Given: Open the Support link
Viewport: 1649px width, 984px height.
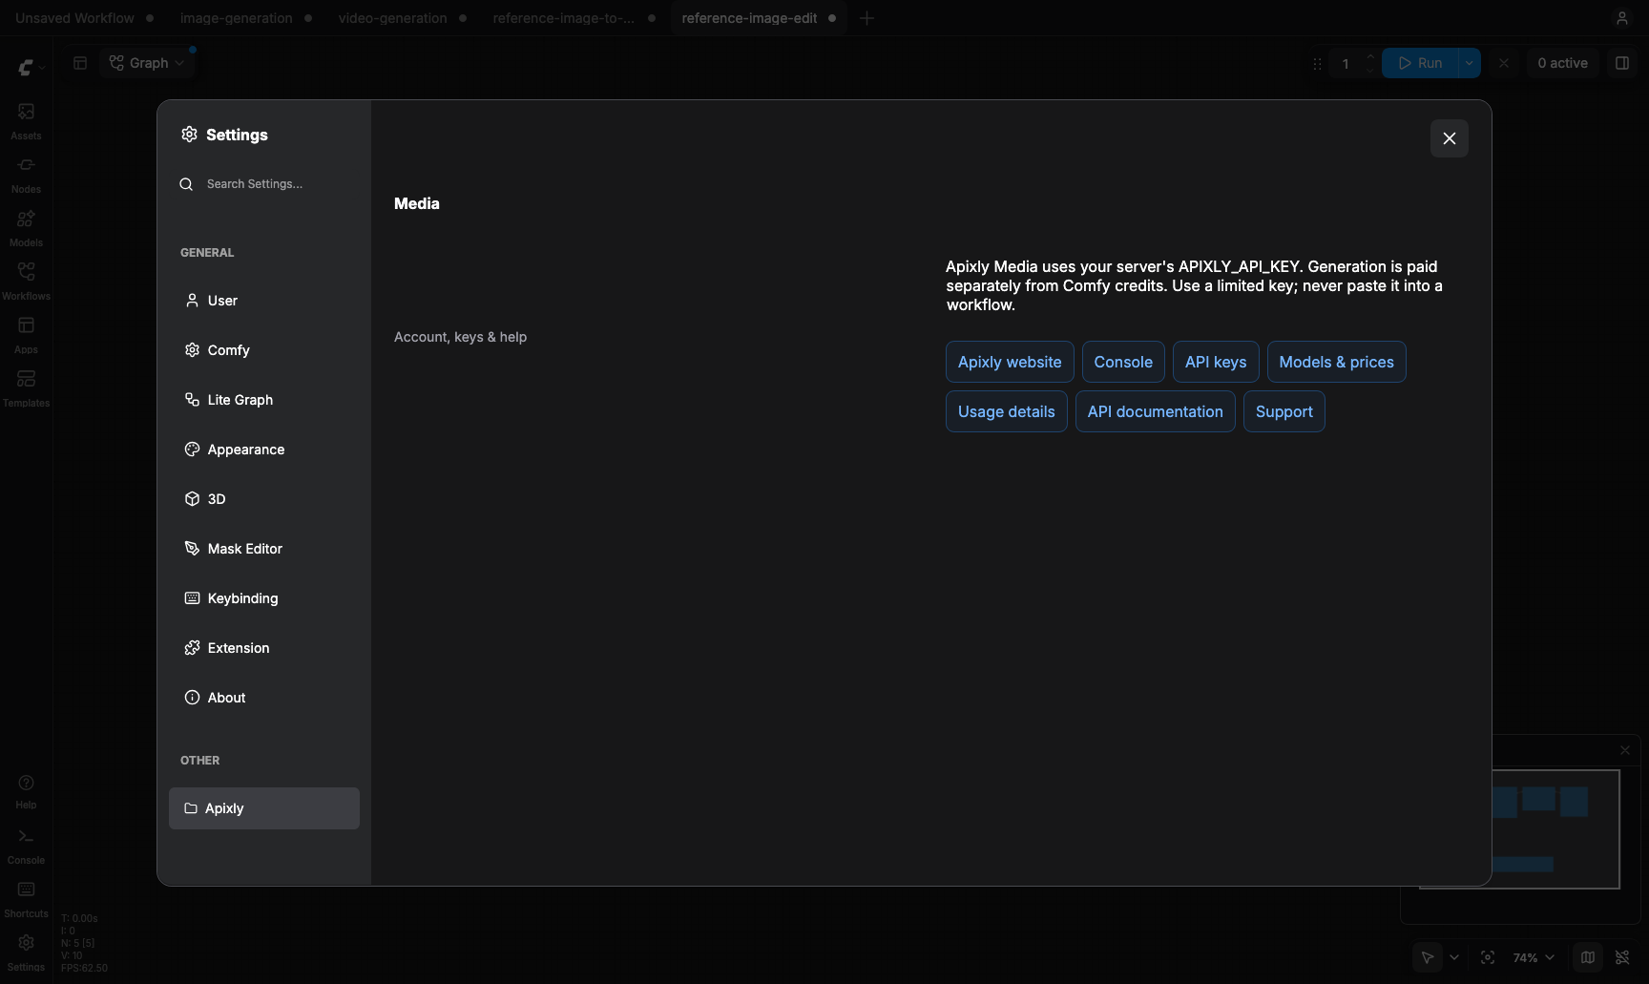Looking at the screenshot, I should coord(1284,411).
